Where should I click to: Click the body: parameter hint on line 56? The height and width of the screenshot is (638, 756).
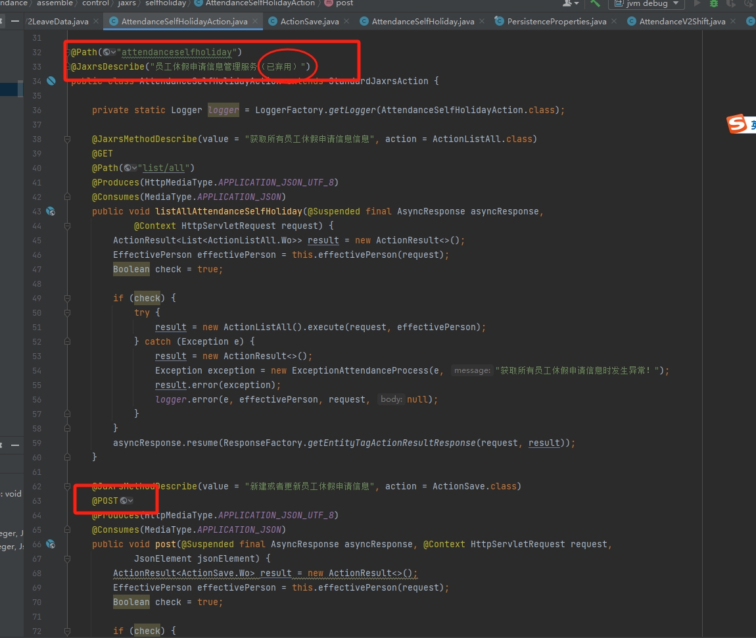(391, 399)
